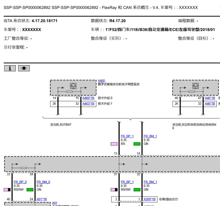
Task: Select the '发动机 B32/B36/B38/B42/B46/B48' label
Action: tap(194, 126)
